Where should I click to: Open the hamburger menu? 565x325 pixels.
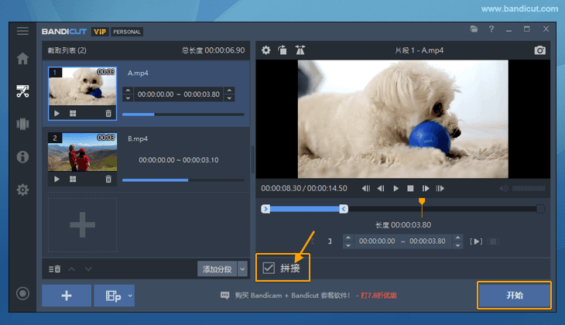[22, 31]
